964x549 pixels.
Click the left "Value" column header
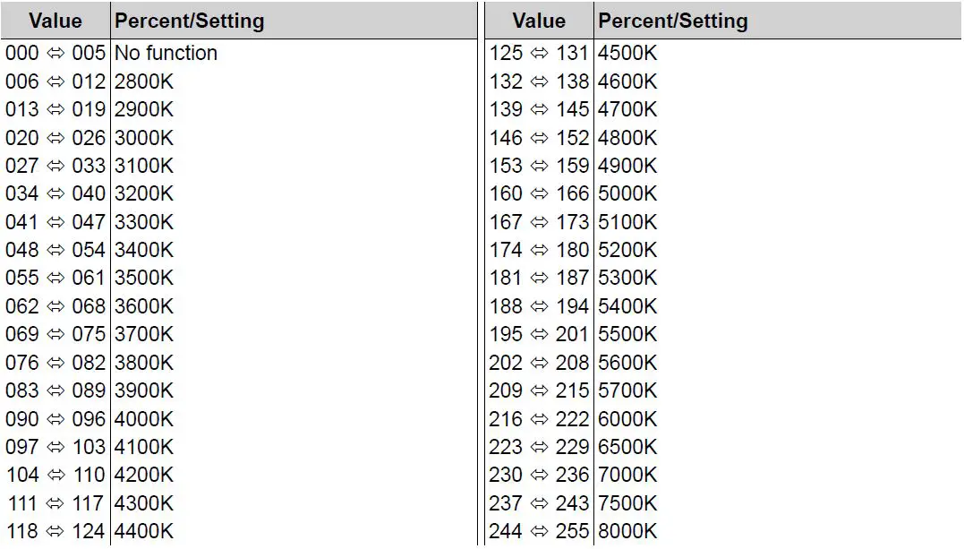[55, 21]
